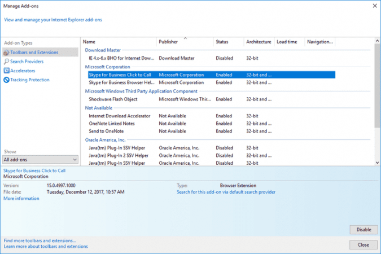381x254 pixels.
Task: Select the Send to OneNote row
Action: click(x=212, y=131)
